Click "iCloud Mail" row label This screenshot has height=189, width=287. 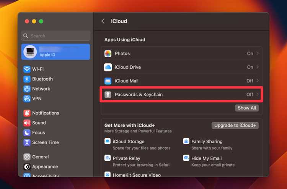tap(127, 81)
